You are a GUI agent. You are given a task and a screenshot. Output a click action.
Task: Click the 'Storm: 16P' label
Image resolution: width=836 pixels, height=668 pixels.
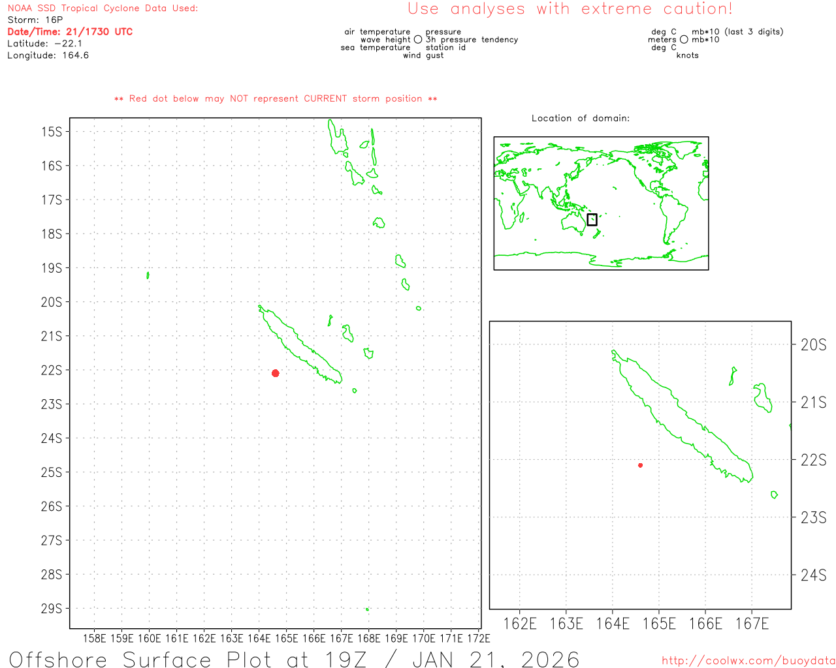(x=35, y=20)
